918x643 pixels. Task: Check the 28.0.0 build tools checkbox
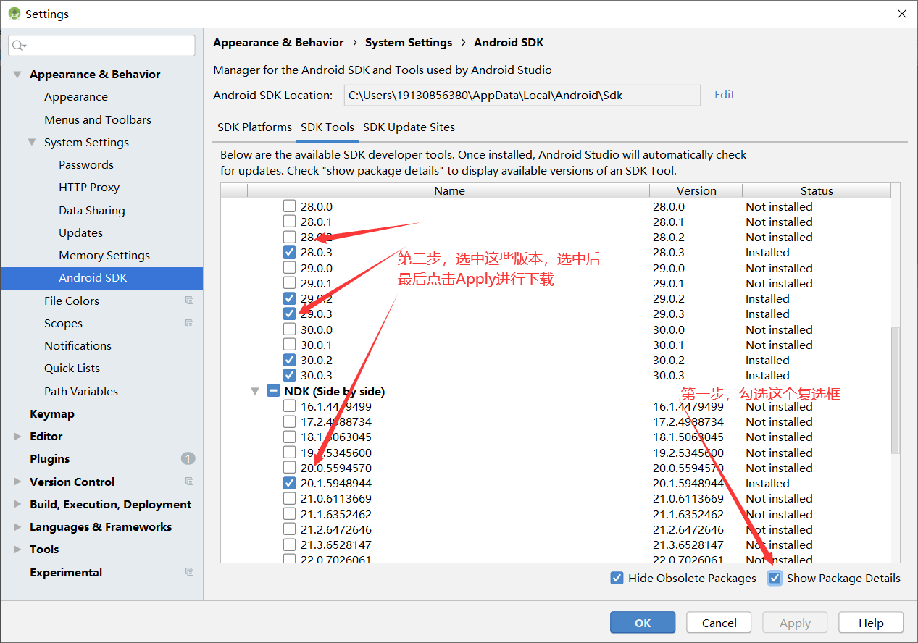click(x=289, y=206)
